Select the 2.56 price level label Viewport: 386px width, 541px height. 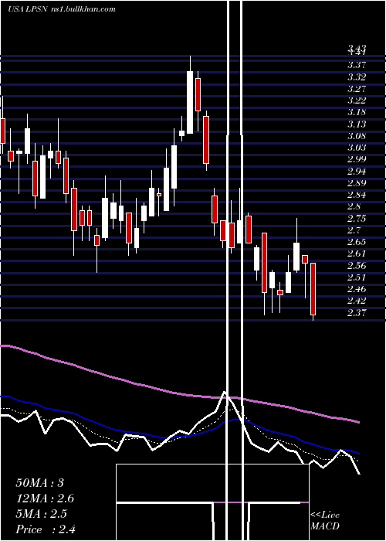coord(357,266)
